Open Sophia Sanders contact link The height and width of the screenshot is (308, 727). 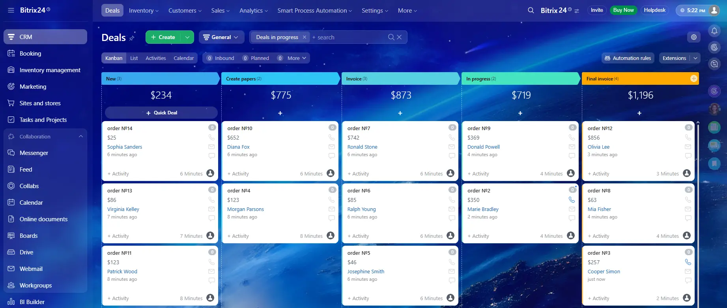point(125,147)
